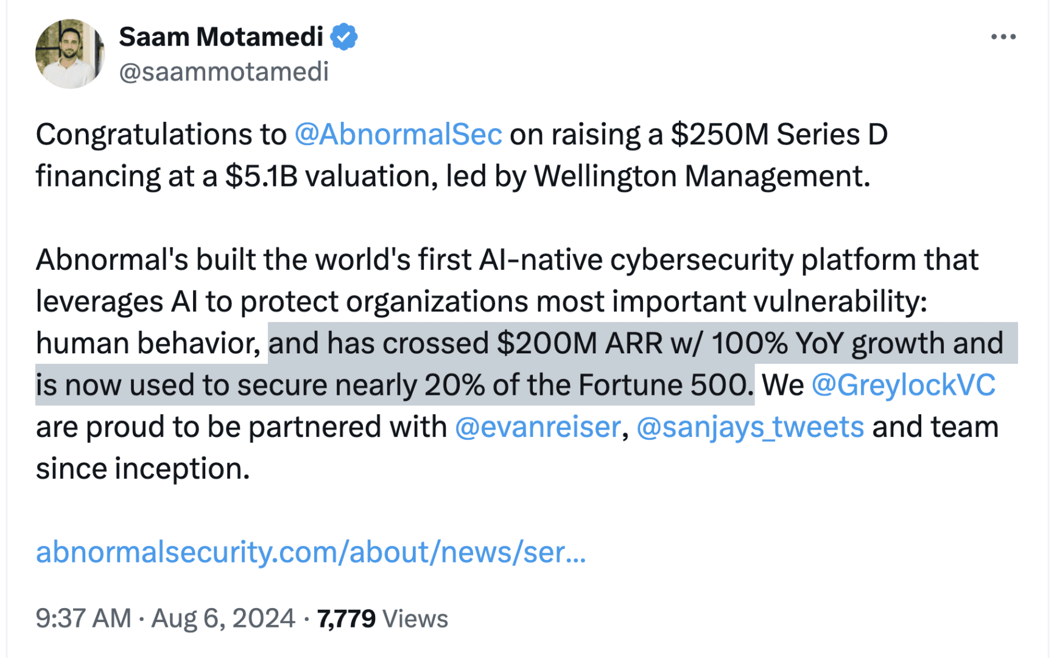Screen dimensions: 1054x658
Task: Click the words Wellington Management
Action: [702, 176]
